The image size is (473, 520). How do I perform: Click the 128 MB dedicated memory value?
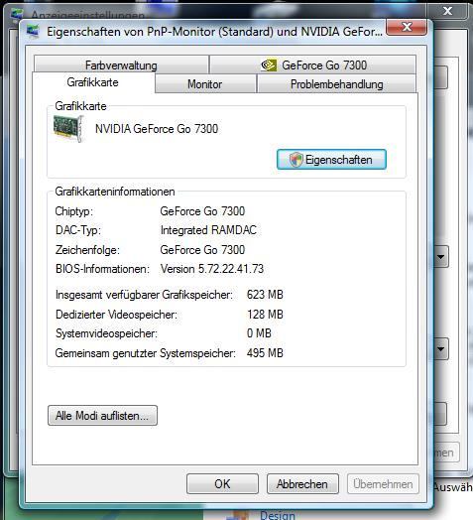point(265,314)
